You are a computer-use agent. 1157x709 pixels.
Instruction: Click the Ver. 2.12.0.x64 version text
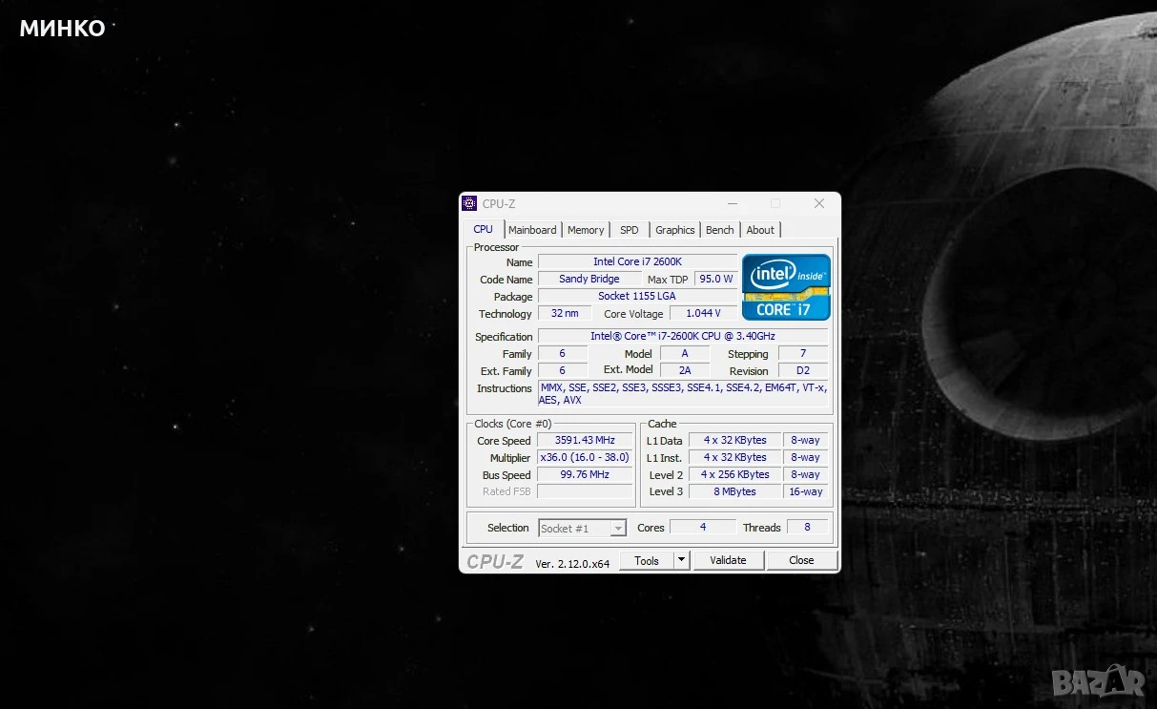572,563
